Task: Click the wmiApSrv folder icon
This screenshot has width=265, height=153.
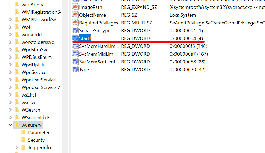Action: [17, 4]
